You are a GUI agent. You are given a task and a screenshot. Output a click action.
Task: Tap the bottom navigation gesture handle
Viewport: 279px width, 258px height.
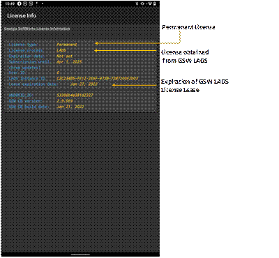click(x=80, y=255)
